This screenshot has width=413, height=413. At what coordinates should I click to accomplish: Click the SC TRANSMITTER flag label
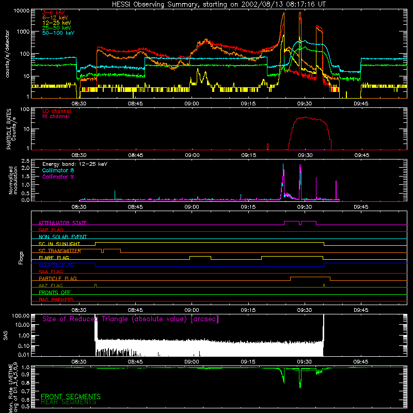click(x=59, y=251)
